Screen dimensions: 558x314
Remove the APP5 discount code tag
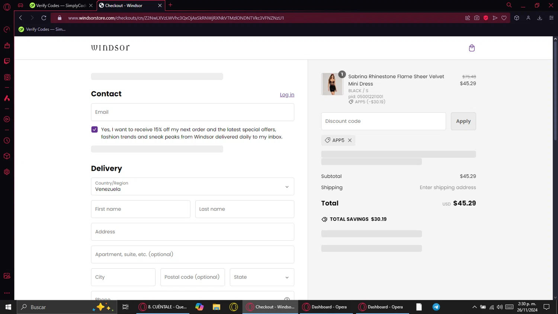(350, 140)
